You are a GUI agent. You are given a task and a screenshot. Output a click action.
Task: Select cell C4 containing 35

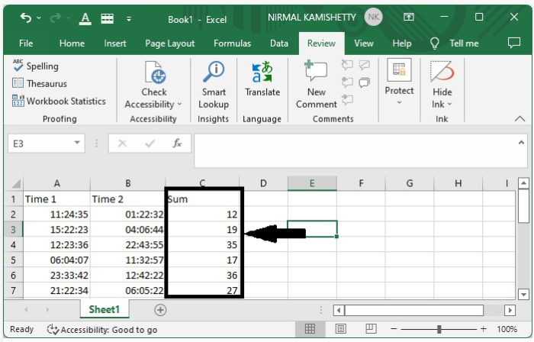coord(204,245)
